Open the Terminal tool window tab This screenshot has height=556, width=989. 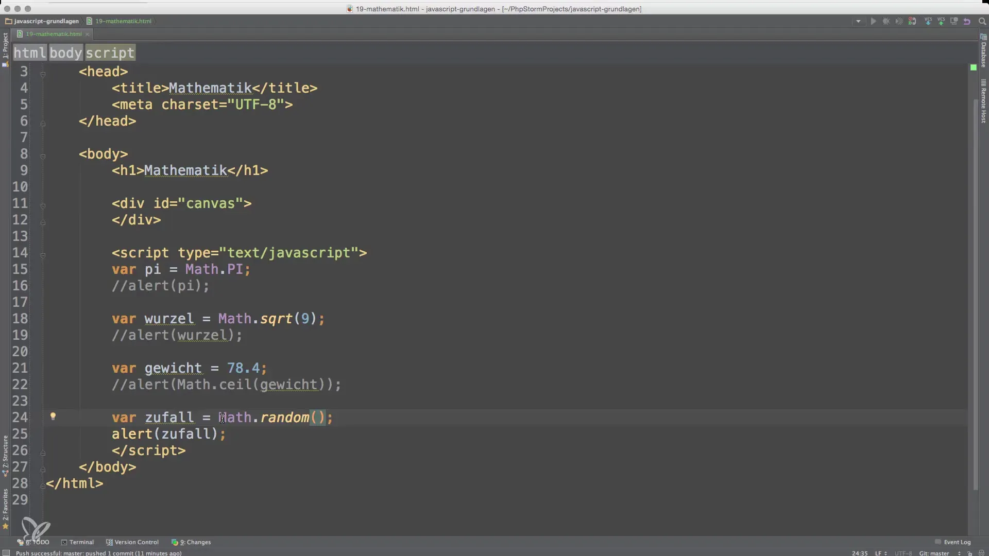[x=77, y=542]
